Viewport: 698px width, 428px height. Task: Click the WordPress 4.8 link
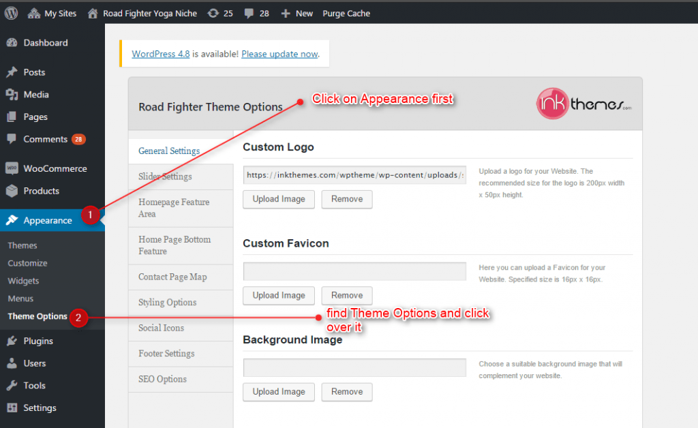(161, 54)
